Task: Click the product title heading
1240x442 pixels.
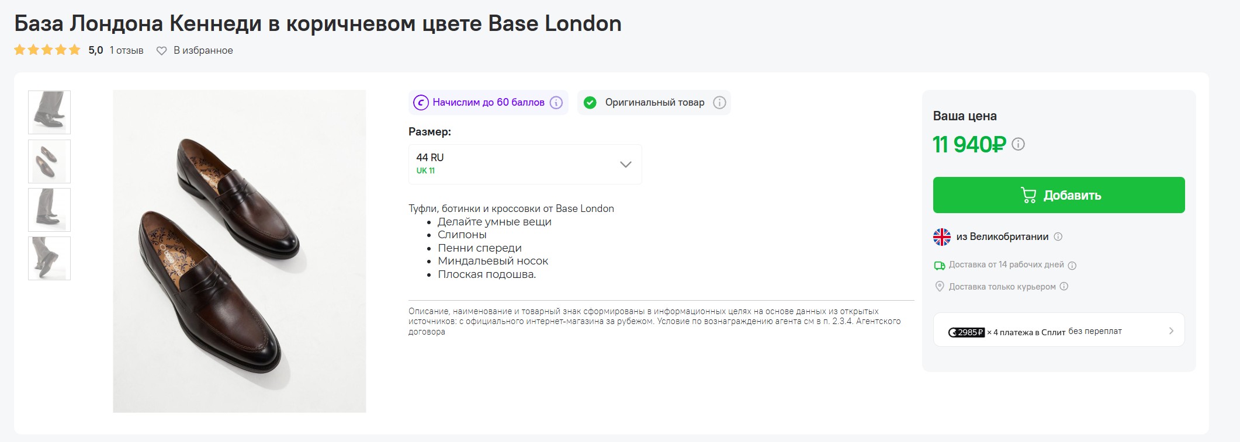Action: pos(318,23)
